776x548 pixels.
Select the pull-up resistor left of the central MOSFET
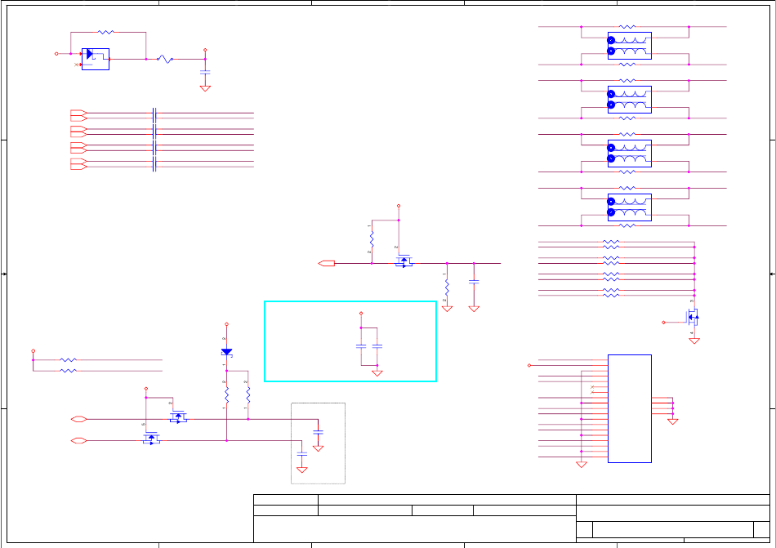[372, 239]
